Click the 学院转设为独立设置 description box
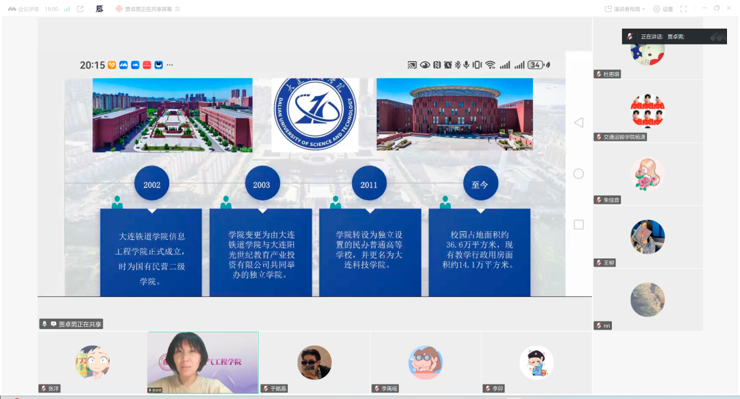This screenshot has height=399, width=740. tap(370, 252)
